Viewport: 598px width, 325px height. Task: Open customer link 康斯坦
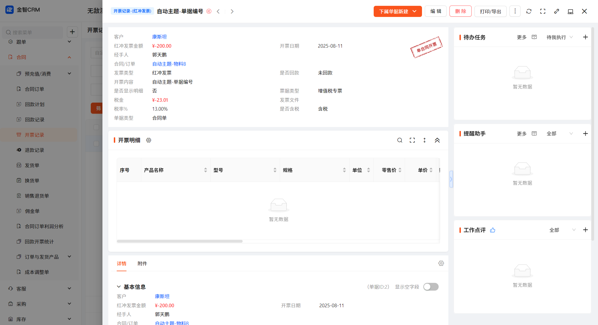(159, 37)
